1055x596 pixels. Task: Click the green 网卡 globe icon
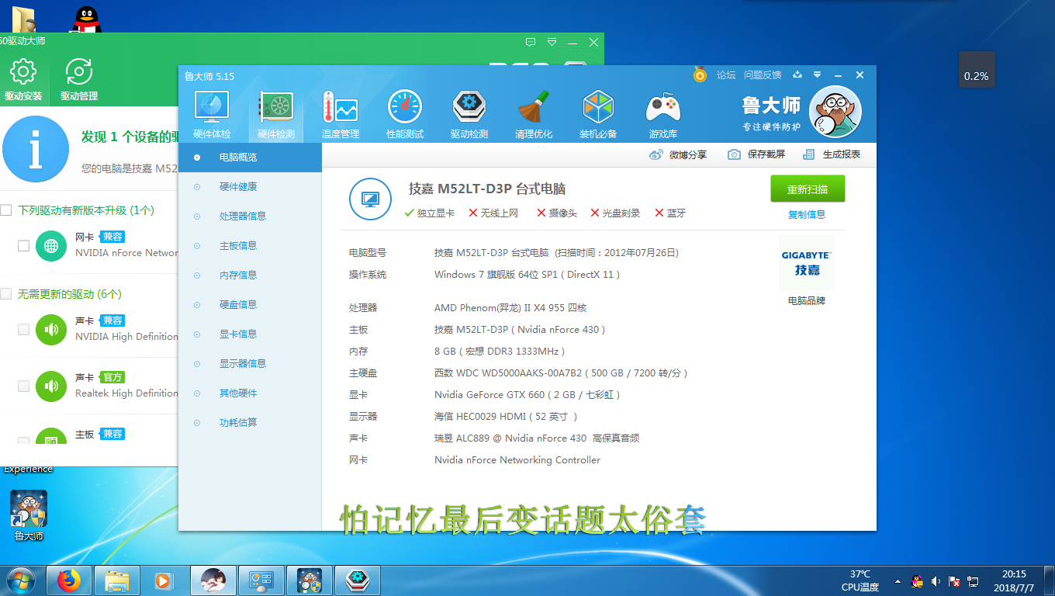51,246
